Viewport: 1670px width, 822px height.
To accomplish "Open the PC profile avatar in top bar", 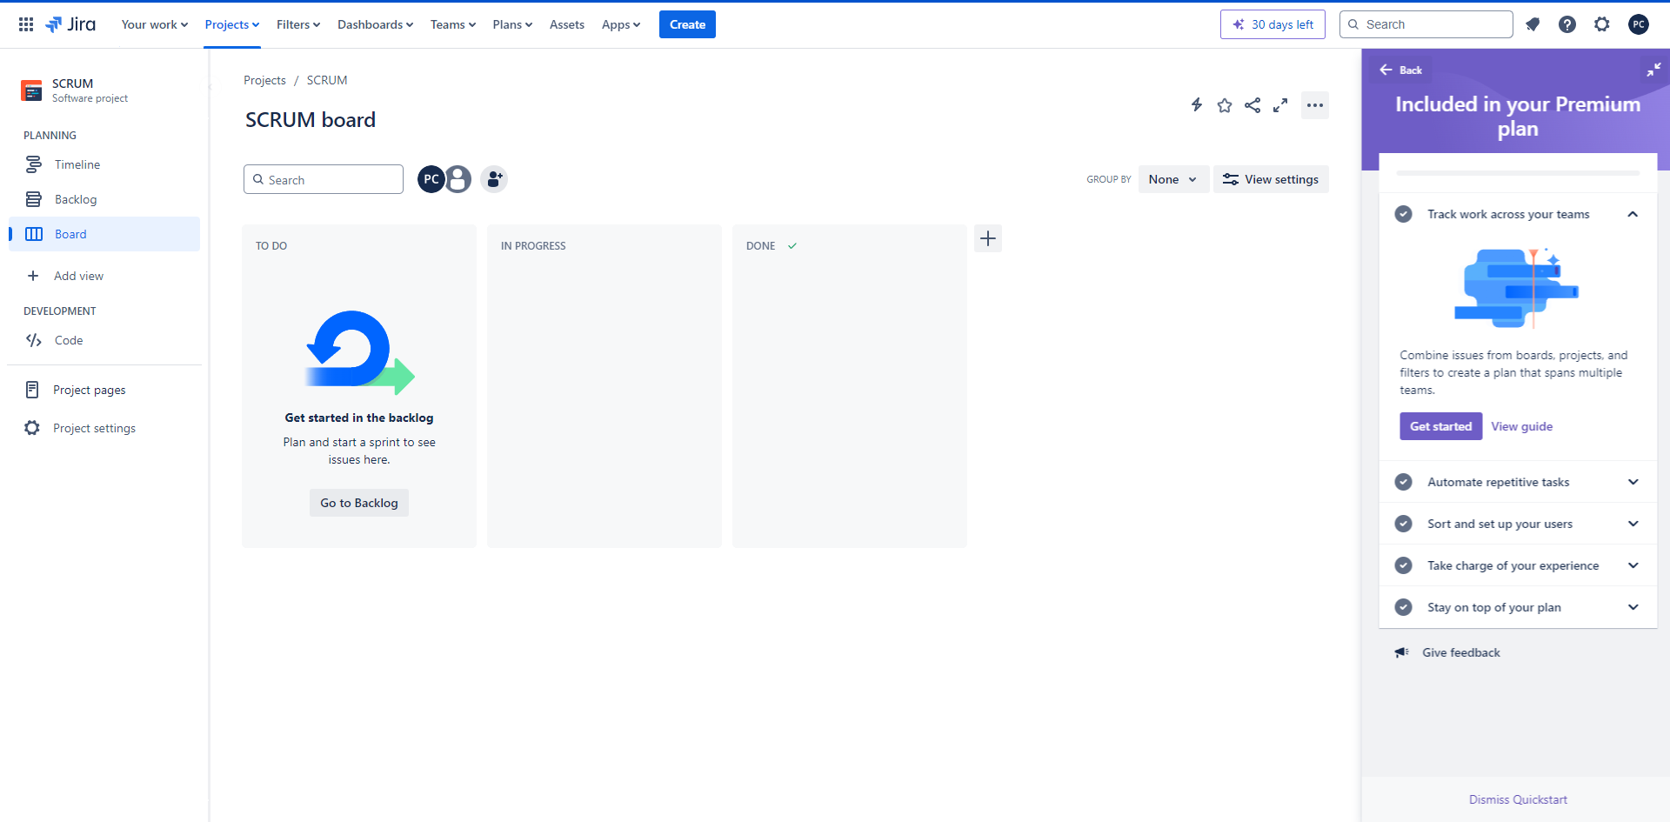I will coord(1639,24).
